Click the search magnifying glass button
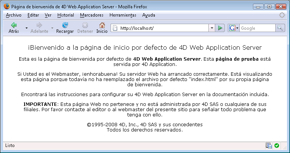This screenshot has width=290, height=153. [x=280, y=28]
